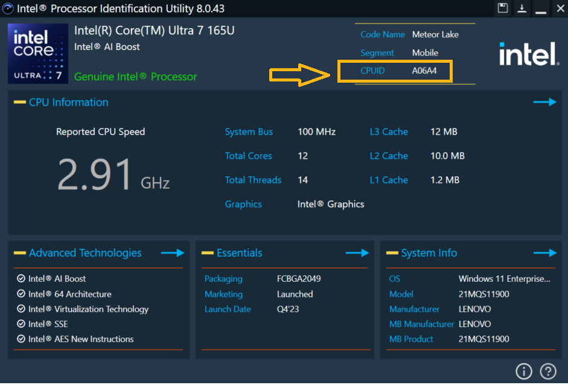Click the Total Cores label
568x385 pixels.
click(248, 156)
